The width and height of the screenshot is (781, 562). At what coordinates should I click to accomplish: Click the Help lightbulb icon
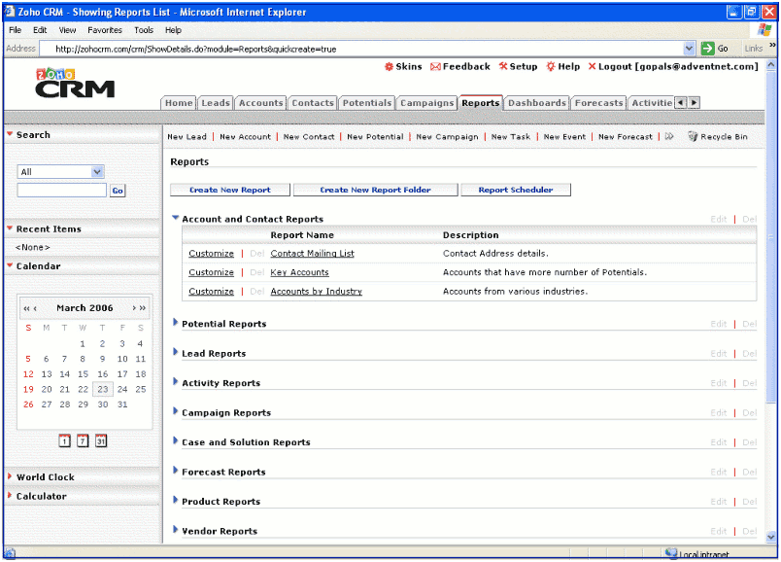pyautogui.click(x=551, y=67)
